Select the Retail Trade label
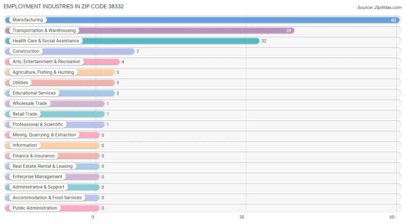This screenshot has width=405, height=224. 25,114
